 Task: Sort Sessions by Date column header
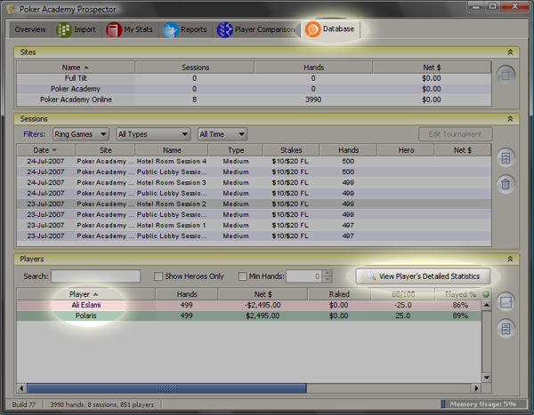pyautogui.click(x=46, y=150)
